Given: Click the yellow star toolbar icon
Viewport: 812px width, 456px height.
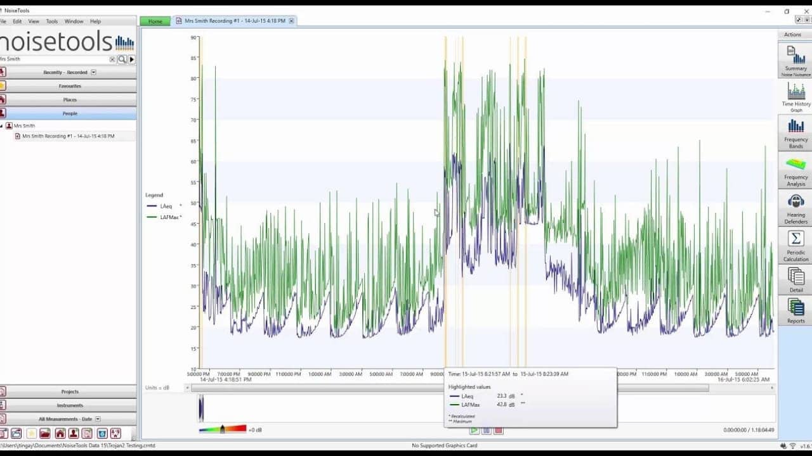Looking at the screenshot, I should pos(31,434).
